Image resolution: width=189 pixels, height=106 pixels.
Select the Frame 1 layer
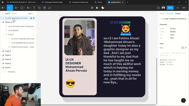click(x=8, y=67)
